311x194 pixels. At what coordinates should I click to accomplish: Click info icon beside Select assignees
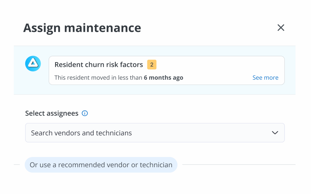pyautogui.click(x=85, y=113)
